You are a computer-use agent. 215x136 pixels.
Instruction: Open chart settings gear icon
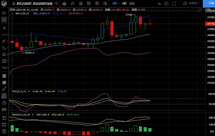[81, 4]
